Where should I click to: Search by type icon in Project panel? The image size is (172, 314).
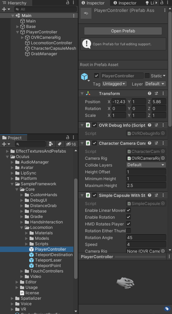(x=51, y=144)
